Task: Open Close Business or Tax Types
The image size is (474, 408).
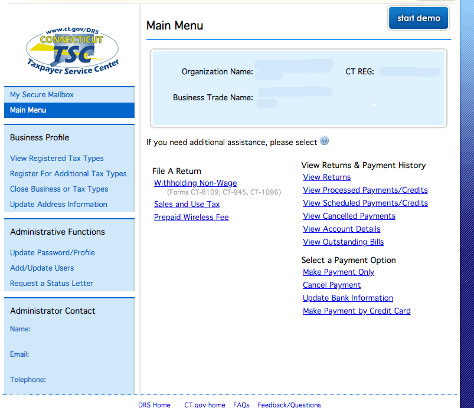Action: (x=59, y=189)
